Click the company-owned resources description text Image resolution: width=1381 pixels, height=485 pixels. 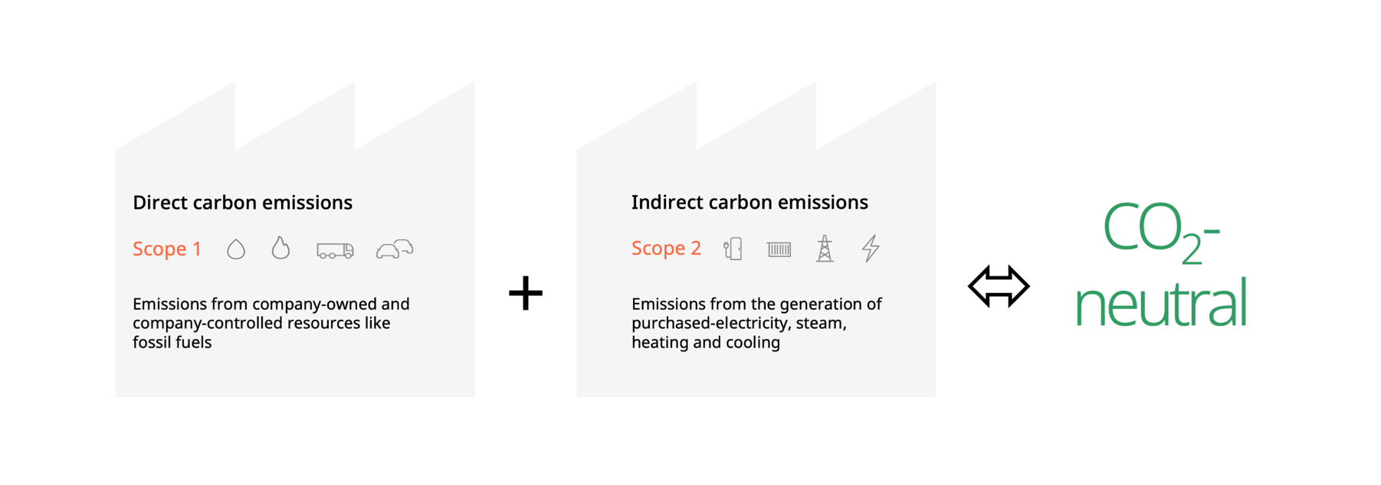click(271, 323)
